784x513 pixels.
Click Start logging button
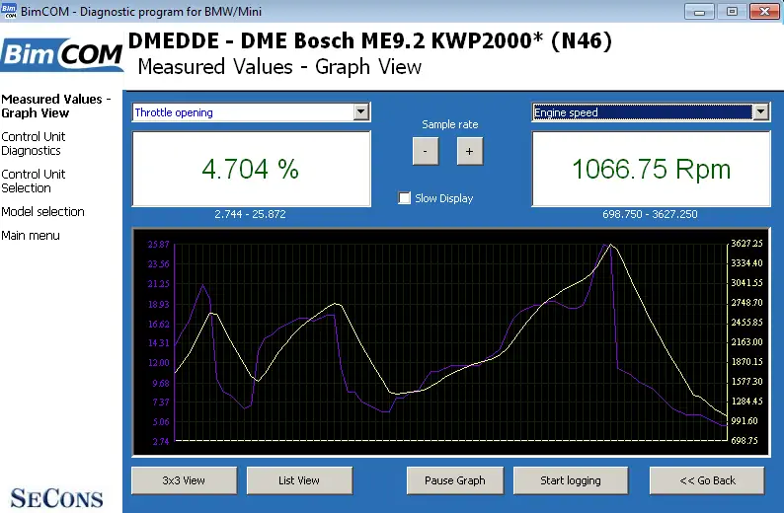(571, 480)
